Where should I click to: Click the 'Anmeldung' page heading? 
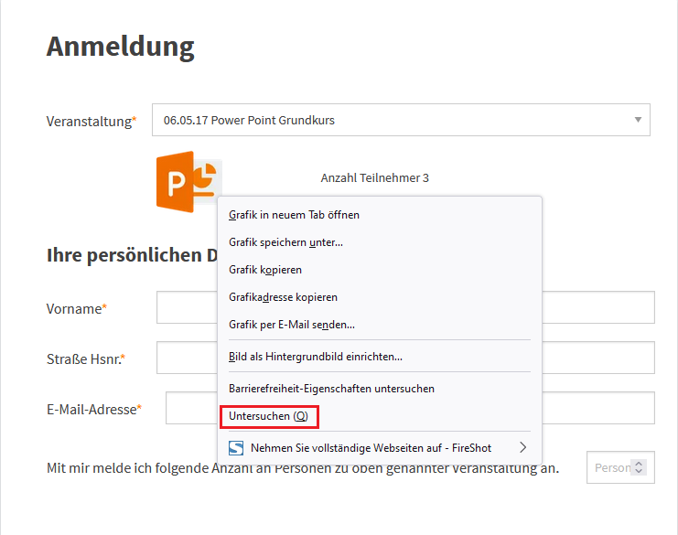(120, 46)
